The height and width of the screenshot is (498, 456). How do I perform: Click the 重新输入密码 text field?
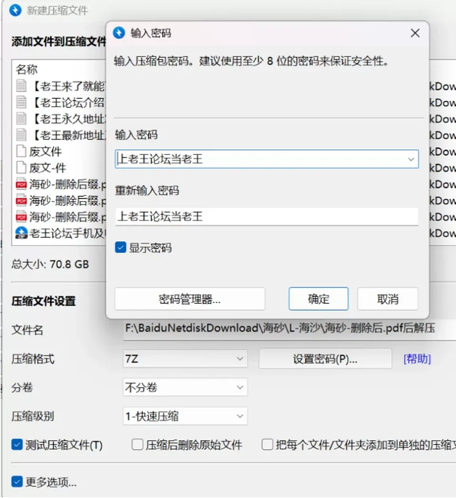pyautogui.click(x=267, y=217)
